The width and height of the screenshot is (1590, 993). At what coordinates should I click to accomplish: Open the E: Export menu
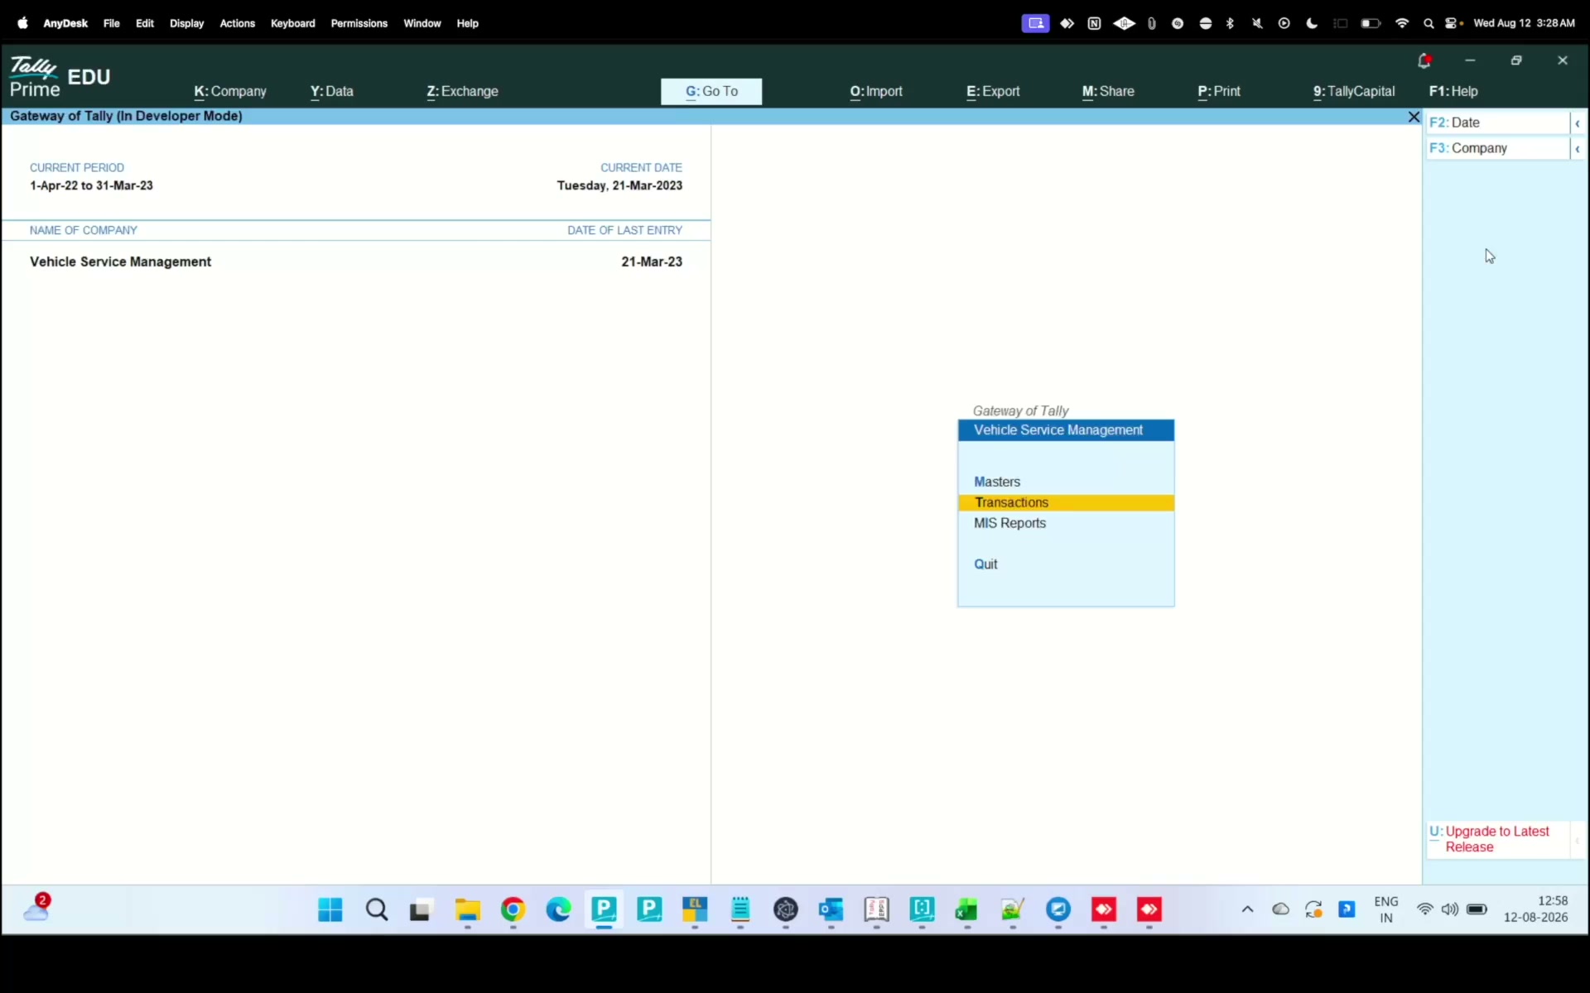993,91
